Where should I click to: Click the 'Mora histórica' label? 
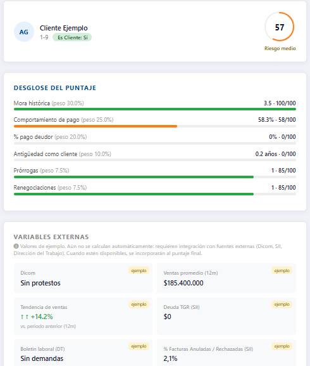tap(32, 103)
